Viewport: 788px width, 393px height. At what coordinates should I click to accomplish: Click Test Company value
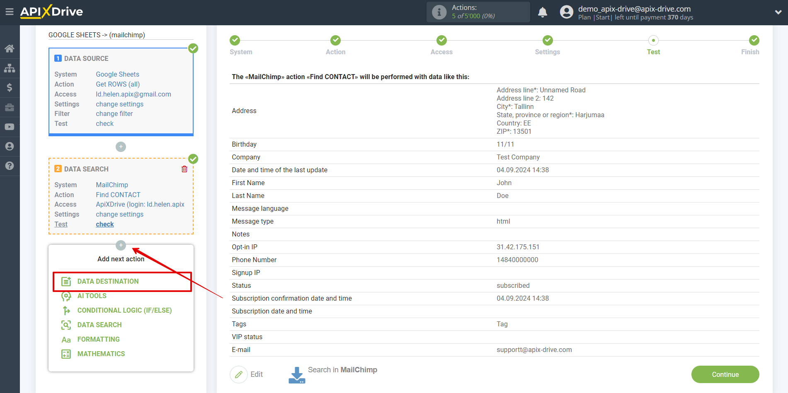(518, 157)
